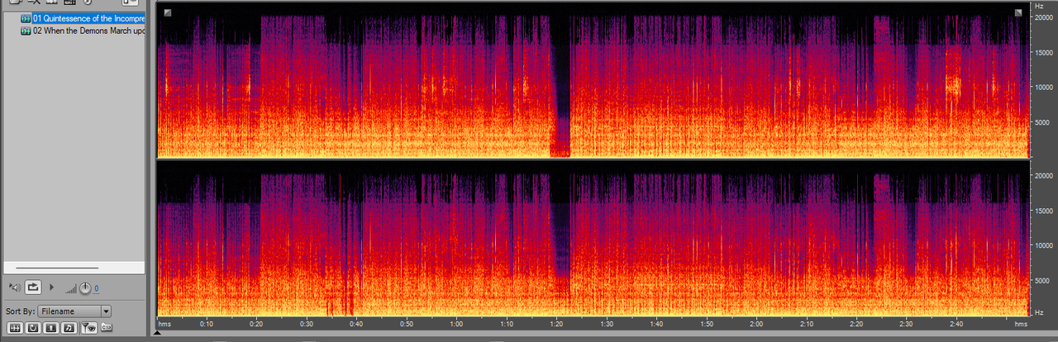Click the preview volume value 0

96,288
